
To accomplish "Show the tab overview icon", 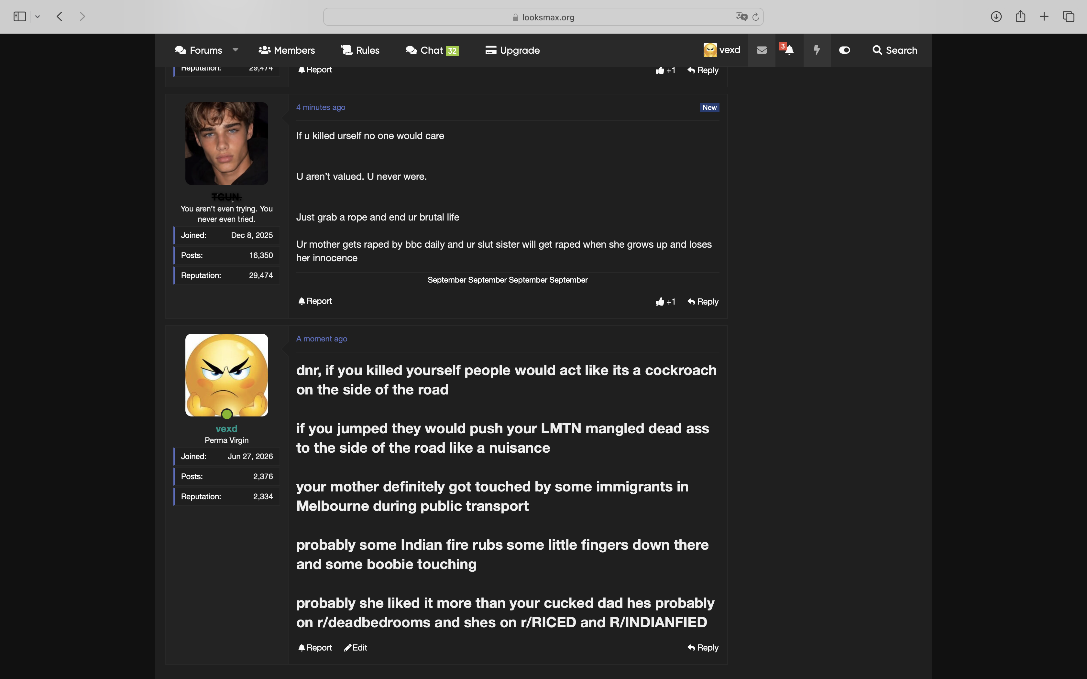I will [1068, 16].
